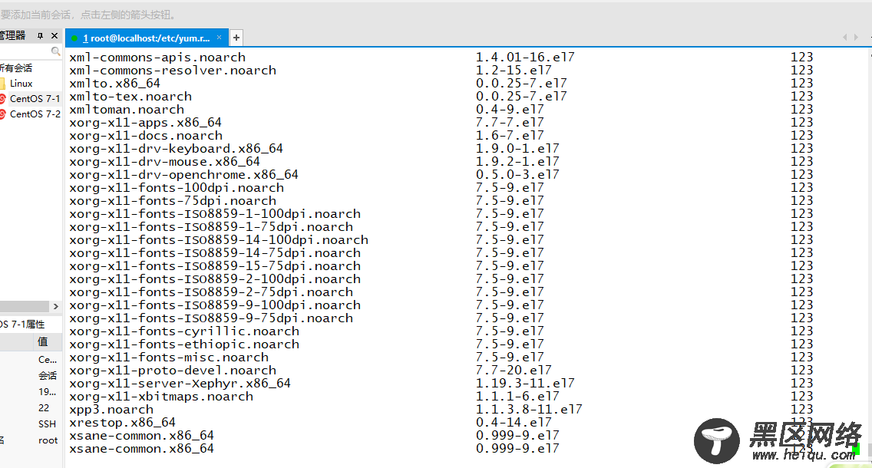The image size is (872, 468).
Task: Click xrestop.x86_64 package line
Action: [122, 423]
